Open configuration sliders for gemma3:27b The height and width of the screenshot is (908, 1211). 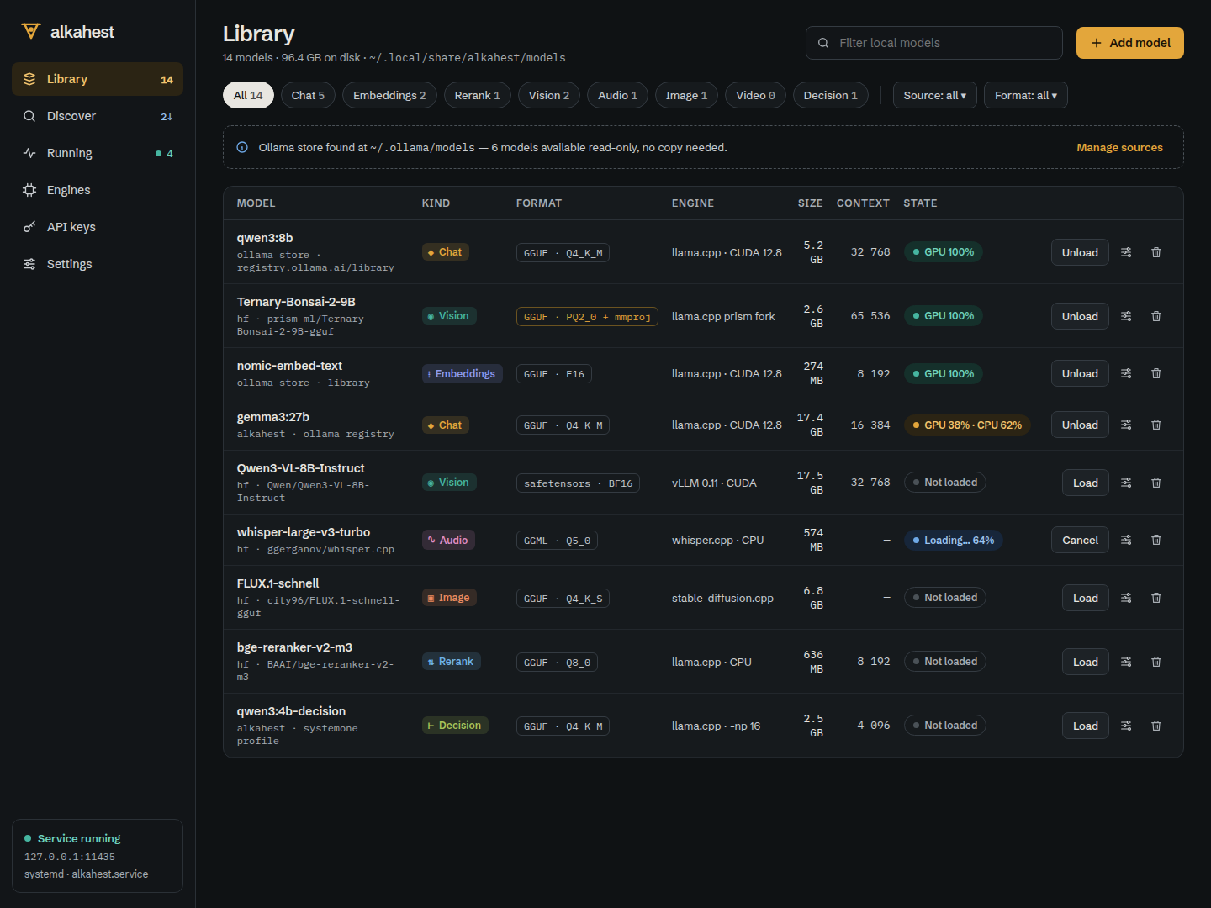(1126, 425)
